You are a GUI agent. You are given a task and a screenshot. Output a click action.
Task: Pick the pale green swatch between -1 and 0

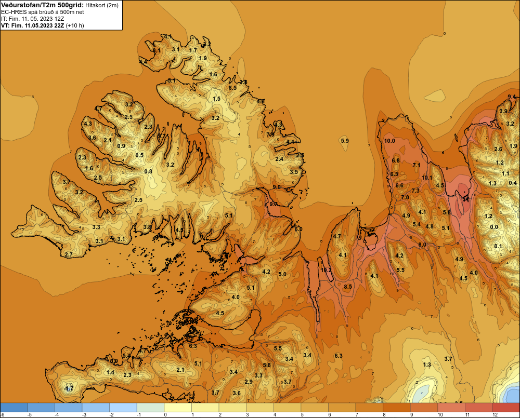pyautogui.click(x=151, y=408)
